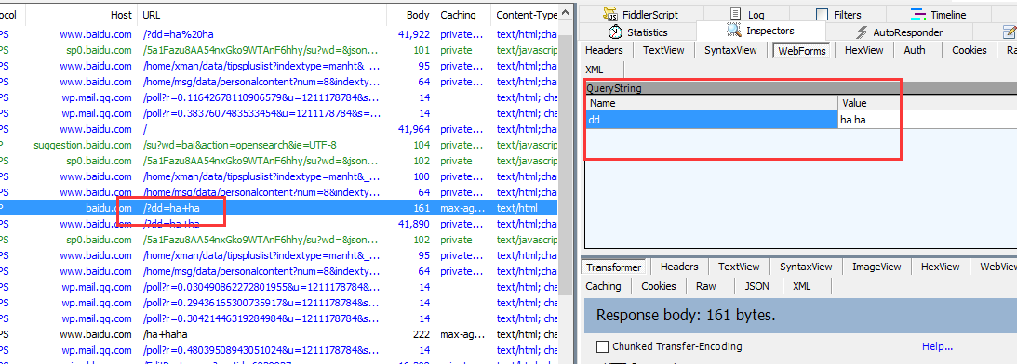Open the FiddlerScript tab icon
Screen dimensions: 1017x364
[x=610, y=14]
